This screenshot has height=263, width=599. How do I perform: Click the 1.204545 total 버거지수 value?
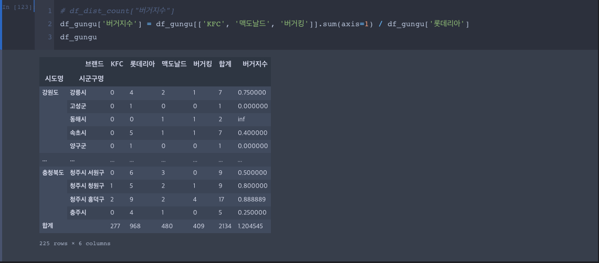click(x=250, y=226)
